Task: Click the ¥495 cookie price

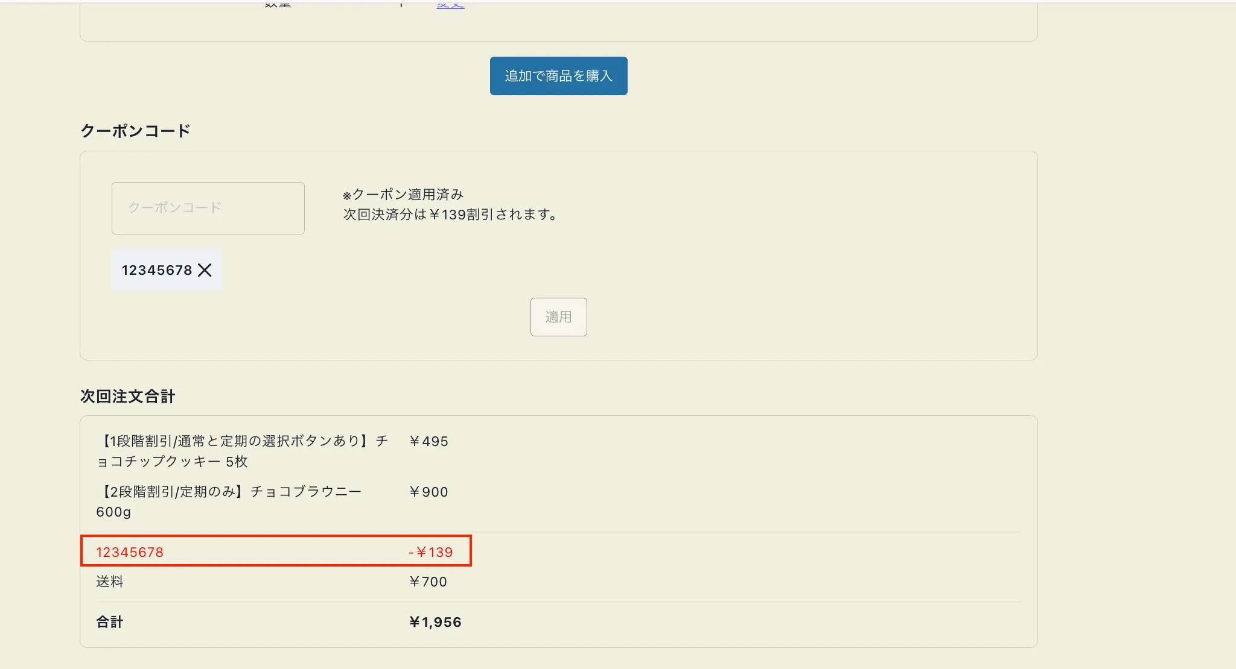Action: 428,441
